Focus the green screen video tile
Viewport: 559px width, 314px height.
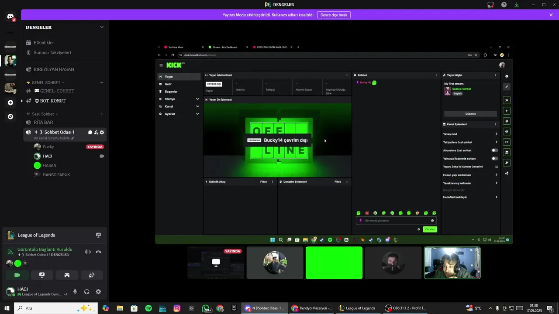[334, 263]
